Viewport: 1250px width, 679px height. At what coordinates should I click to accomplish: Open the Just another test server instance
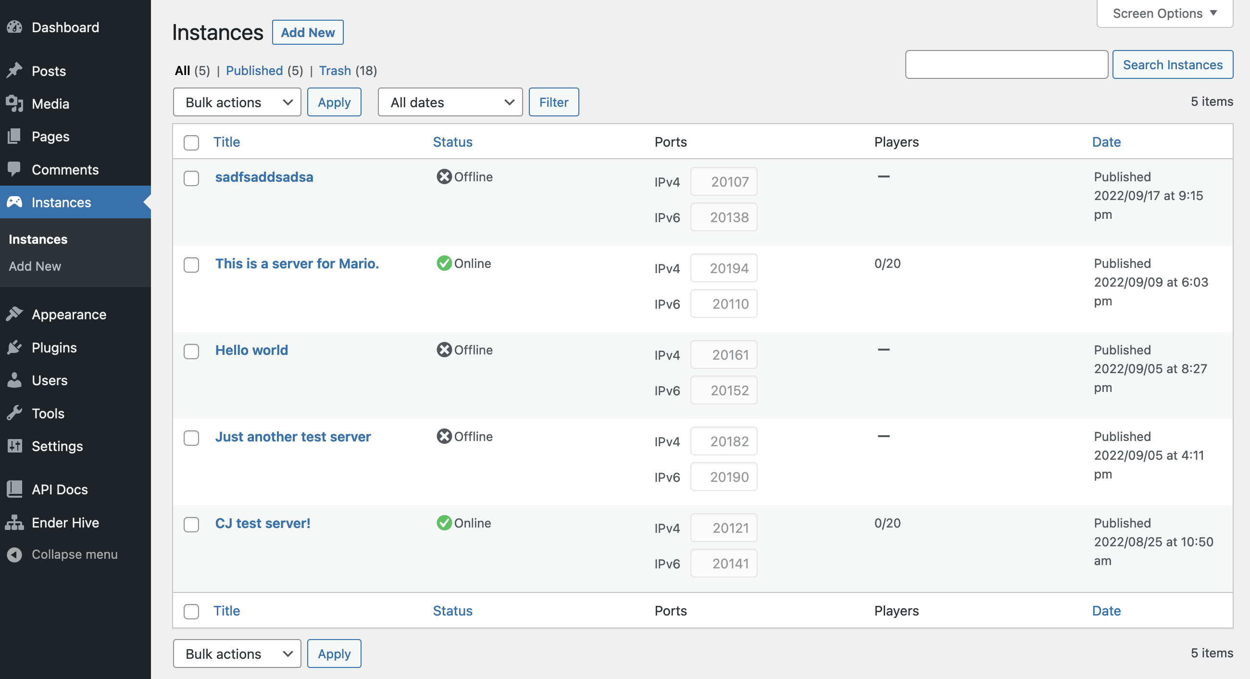click(x=293, y=437)
